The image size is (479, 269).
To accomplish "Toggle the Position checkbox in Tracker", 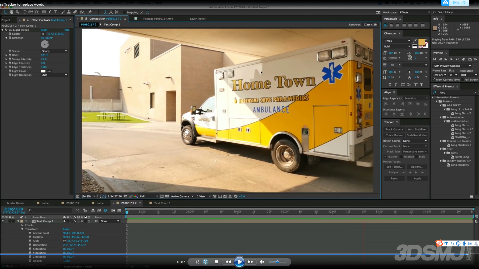I will (x=385, y=157).
